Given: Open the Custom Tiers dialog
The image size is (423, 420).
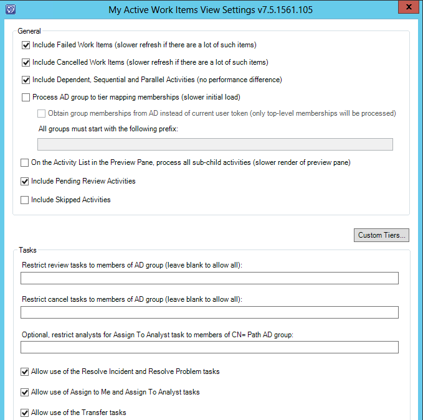Looking at the screenshot, I should (x=382, y=235).
